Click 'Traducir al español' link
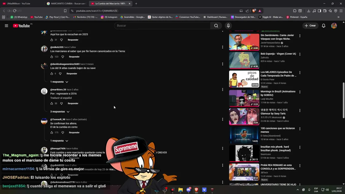345x194 pixels. click(61, 98)
